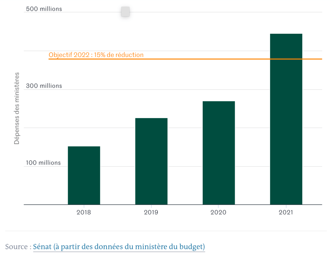This screenshot has height=260, width=335.
Task: Click the 500 millions axis label
Action: (x=44, y=9)
